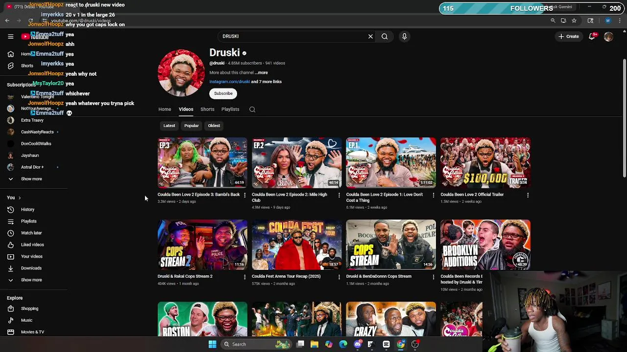Open Watch later list
Viewport: 627px width, 352px height.
[31, 233]
